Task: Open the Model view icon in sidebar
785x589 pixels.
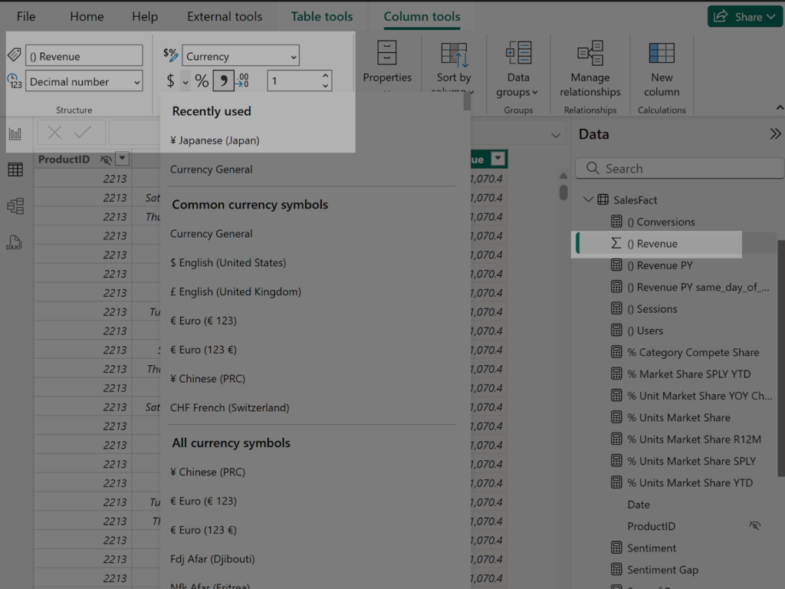Action: pos(15,206)
